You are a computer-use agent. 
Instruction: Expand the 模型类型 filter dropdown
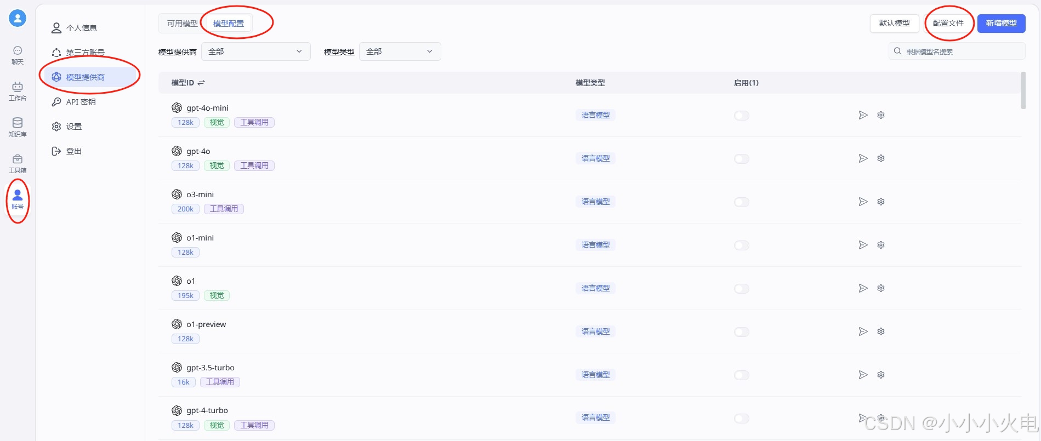[400, 51]
